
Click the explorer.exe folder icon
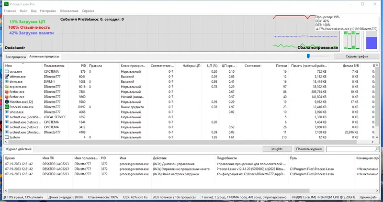[7, 87]
